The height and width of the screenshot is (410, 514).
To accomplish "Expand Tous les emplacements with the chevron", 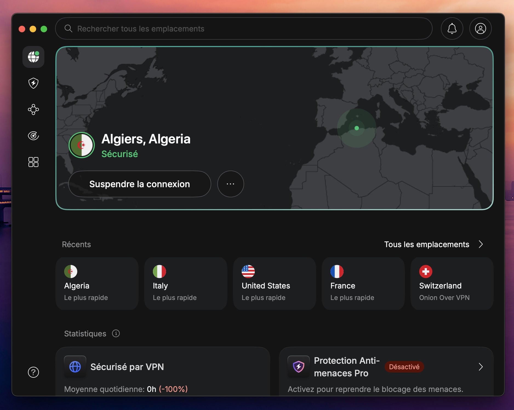I will click(x=481, y=244).
